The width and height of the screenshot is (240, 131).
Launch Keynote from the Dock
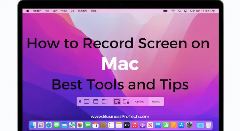tap(158, 125)
